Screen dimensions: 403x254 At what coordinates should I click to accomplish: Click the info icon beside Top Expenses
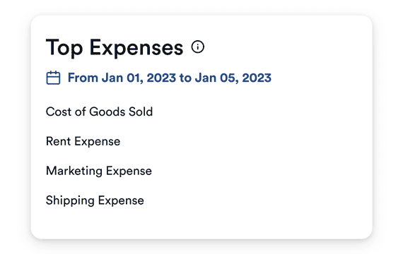tap(198, 47)
